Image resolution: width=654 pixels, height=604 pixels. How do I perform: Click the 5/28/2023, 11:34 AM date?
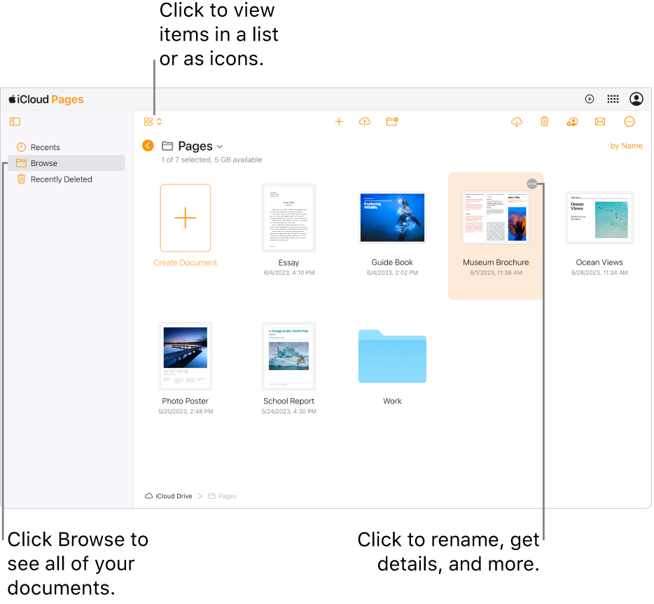pyautogui.click(x=599, y=273)
